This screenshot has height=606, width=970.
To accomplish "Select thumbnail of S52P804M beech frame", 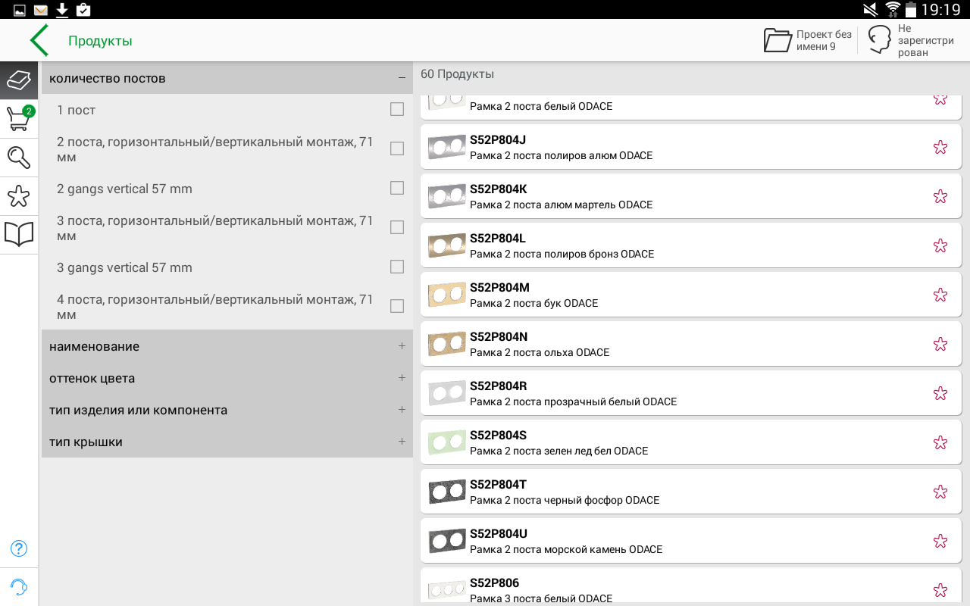I will point(446,295).
